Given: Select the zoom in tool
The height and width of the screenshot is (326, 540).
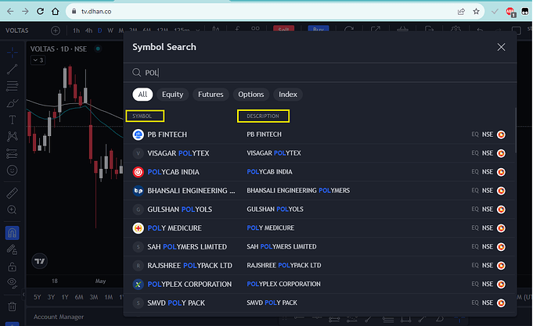Looking at the screenshot, I should (x=12, y=210).
